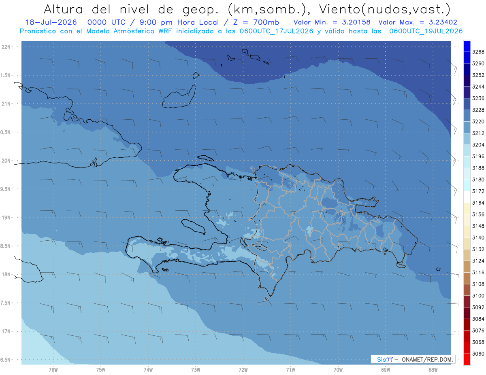Click the '3220' legend value

point(478,121)
